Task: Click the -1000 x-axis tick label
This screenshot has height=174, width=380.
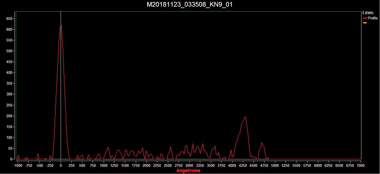Action: click(17, 165)
